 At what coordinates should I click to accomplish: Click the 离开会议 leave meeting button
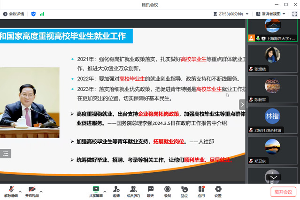coord(283,192)
